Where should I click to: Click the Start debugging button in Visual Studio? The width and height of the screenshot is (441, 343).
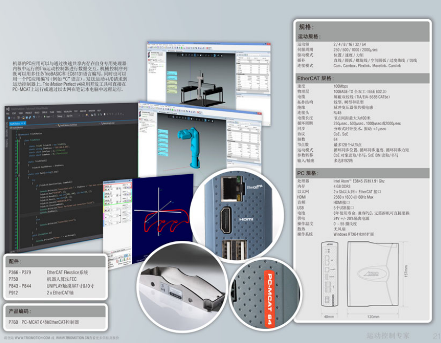pos(47,117)
